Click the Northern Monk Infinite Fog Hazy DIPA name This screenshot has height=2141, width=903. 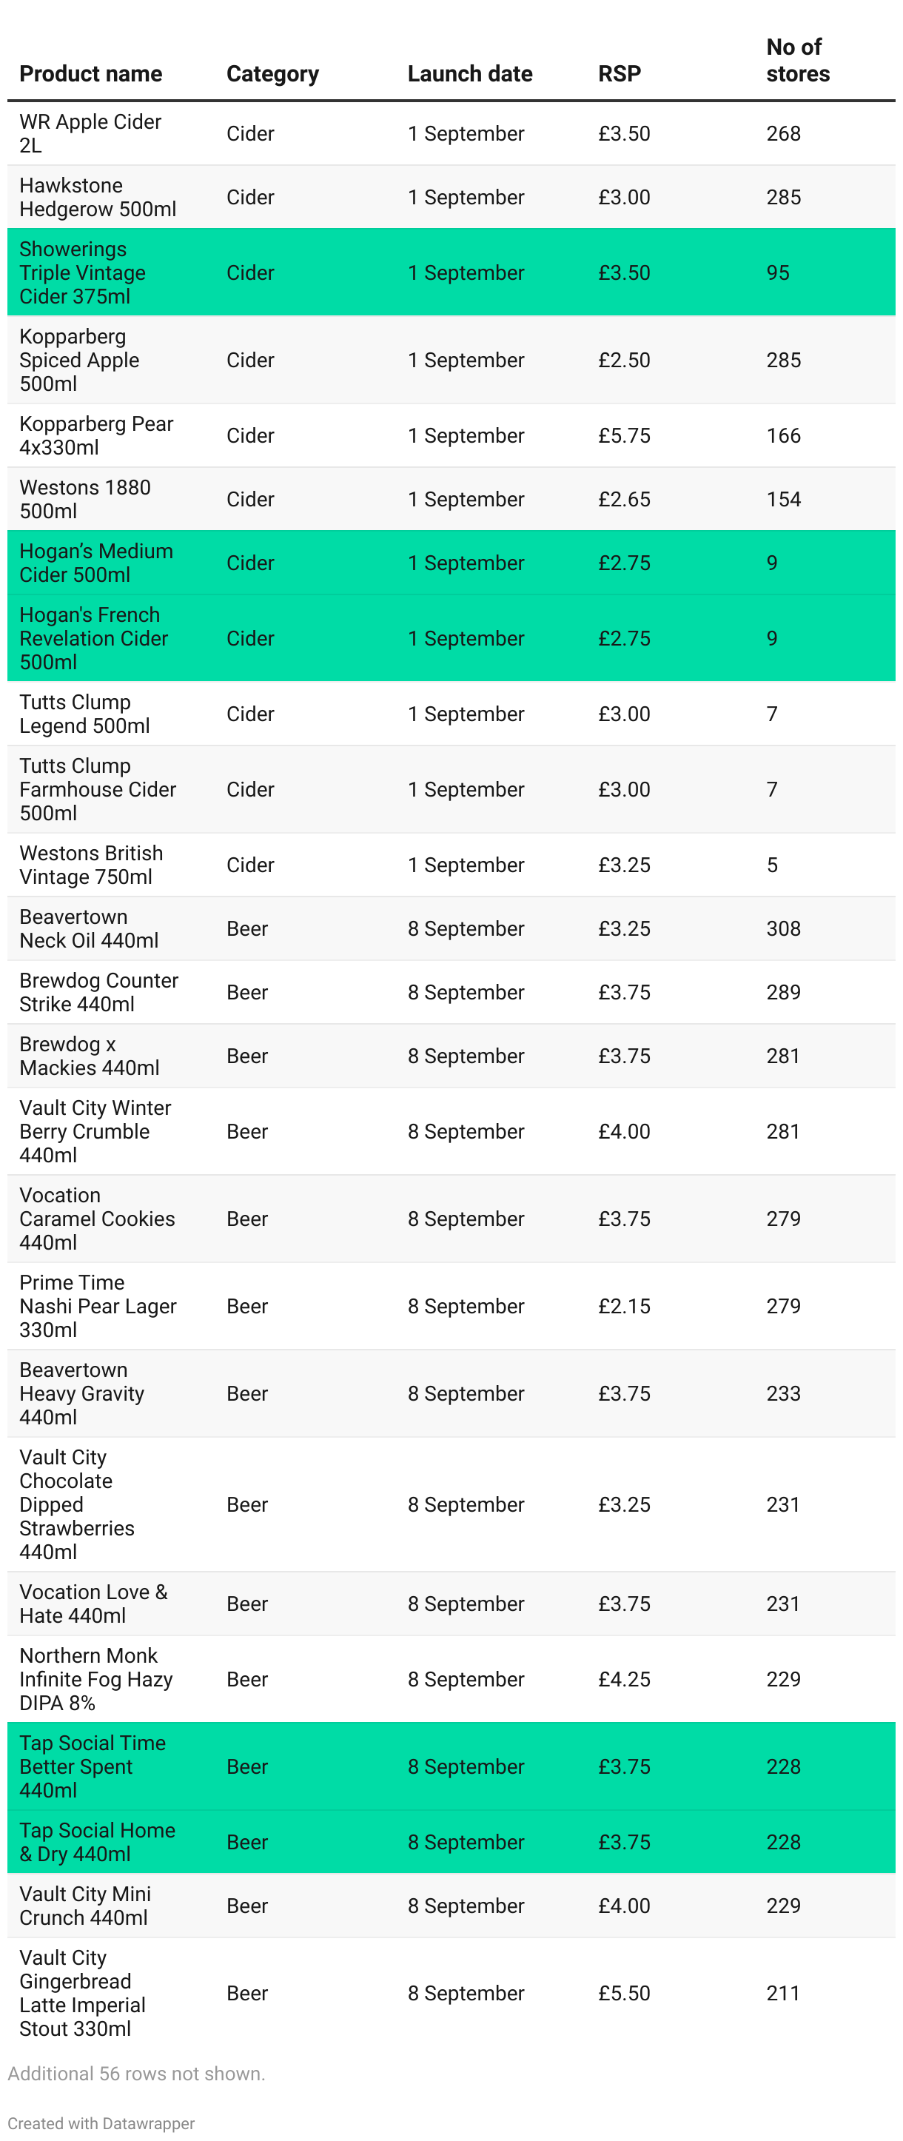click(x=95, y=1679)
